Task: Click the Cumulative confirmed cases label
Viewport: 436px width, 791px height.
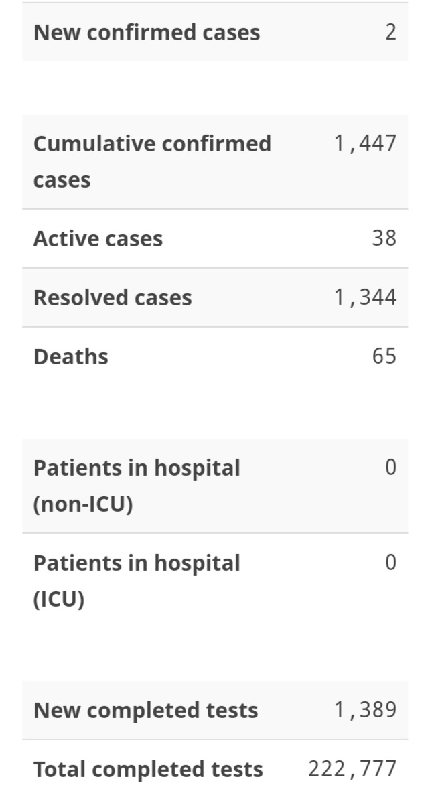Action: click(x=153, y=161)
